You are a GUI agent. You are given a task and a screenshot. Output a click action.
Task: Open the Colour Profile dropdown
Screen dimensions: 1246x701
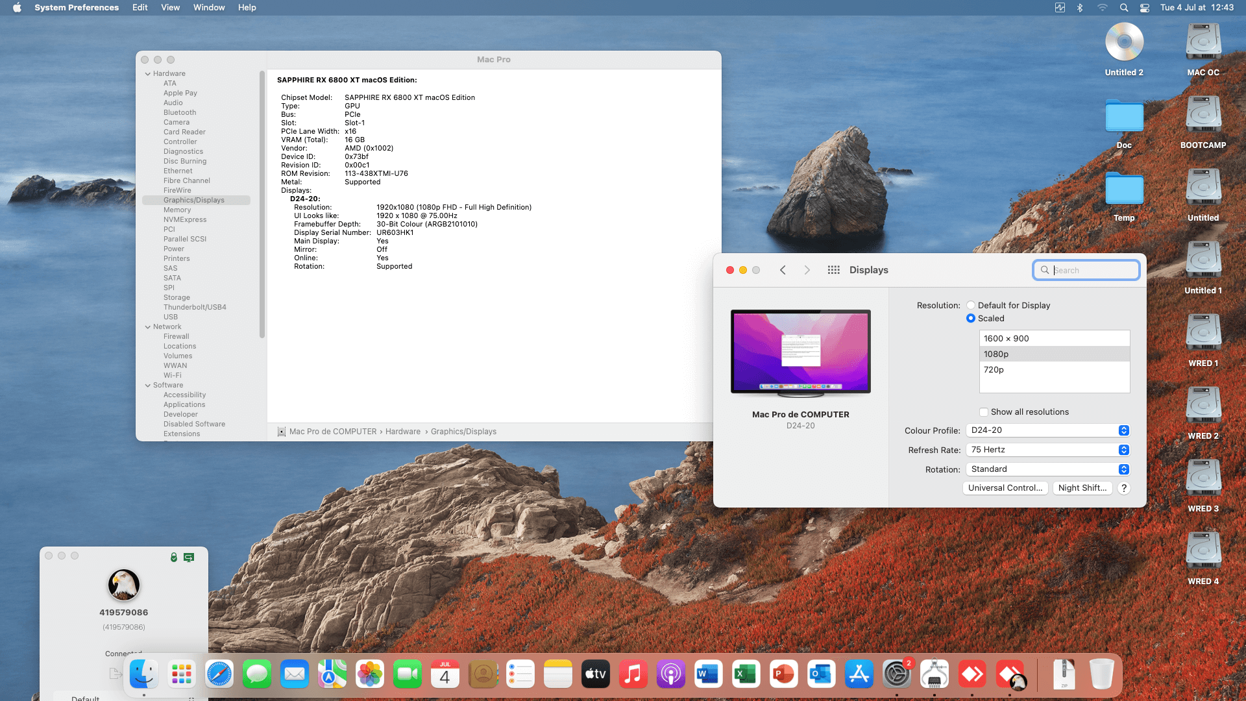click(1047, 430)
